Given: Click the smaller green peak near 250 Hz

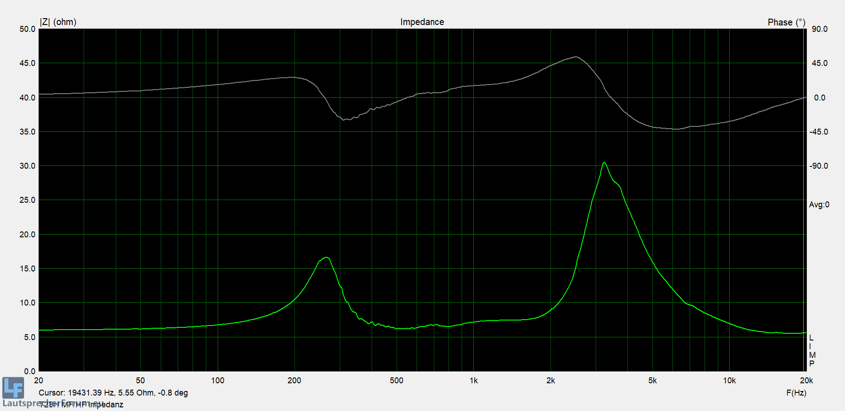Looking at the screenshot, I should pyautogui.click(x=326, y=258).
